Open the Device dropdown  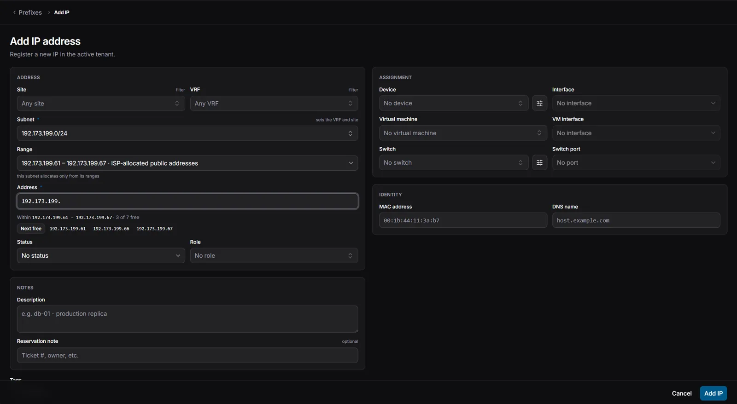pyautogui.click(x=454, y=103)
